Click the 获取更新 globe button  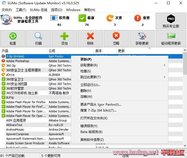(142, 38)
